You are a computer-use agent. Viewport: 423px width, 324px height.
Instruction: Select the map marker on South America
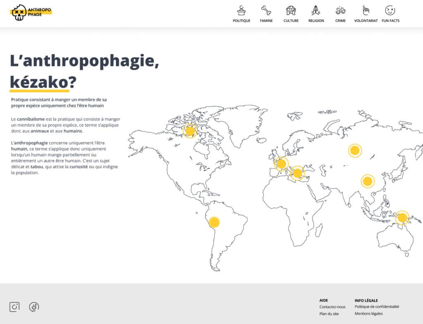click(x=215, y=221)
